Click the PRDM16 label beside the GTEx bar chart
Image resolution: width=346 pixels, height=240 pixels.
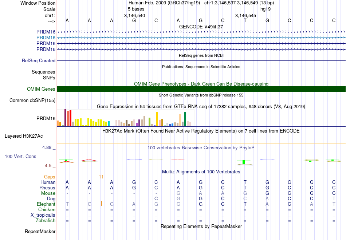(46, 119)
